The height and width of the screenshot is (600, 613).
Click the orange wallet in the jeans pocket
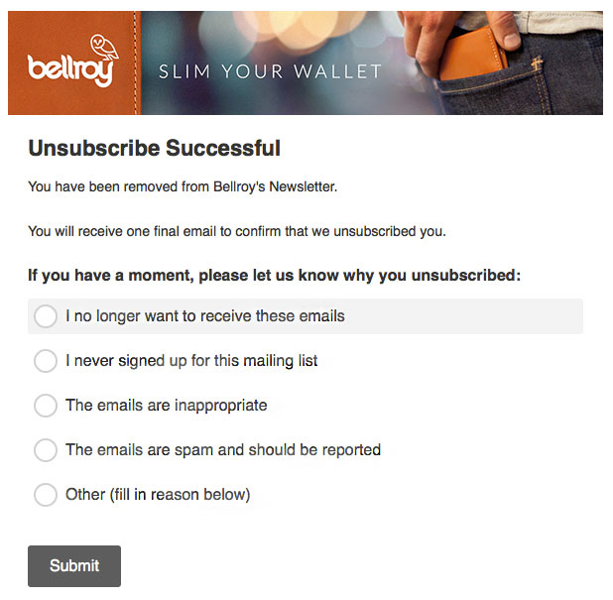coord(474,56)
